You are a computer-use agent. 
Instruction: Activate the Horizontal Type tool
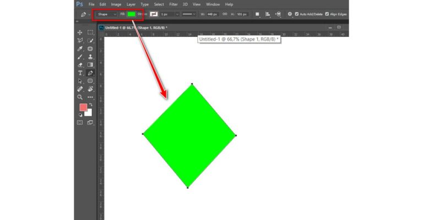point(80,73)
